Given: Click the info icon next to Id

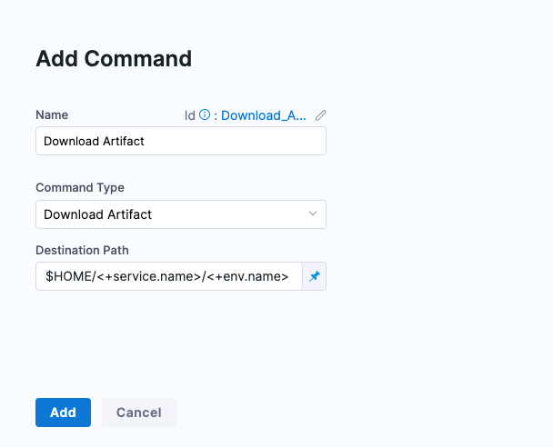Looking at the screenshot, I should click(205, 115).
